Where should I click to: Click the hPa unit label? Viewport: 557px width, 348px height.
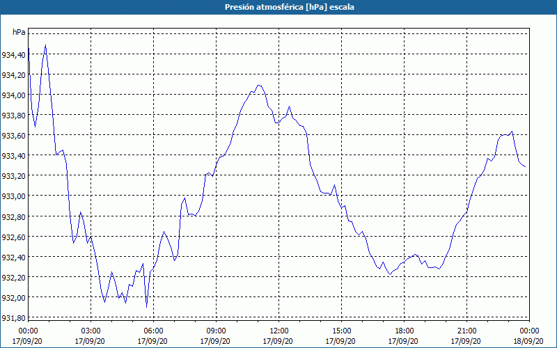point(19,32)
